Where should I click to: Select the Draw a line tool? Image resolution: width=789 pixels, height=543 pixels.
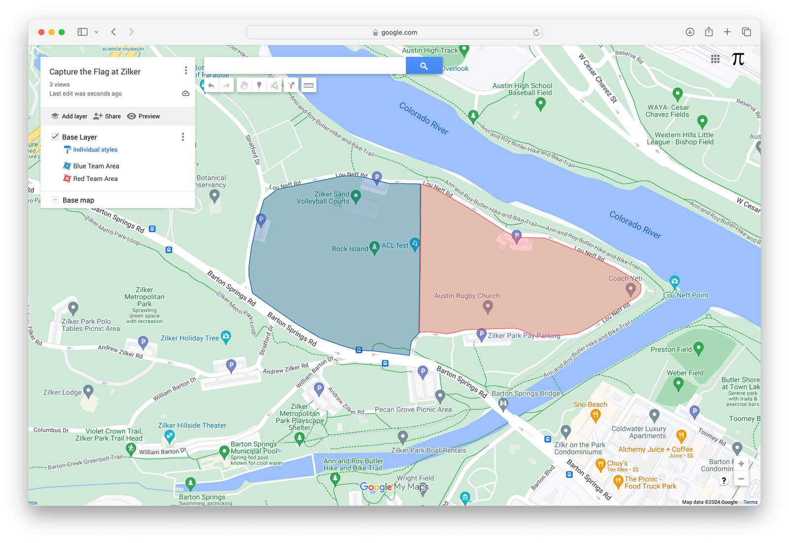pyautogui.click(x=275, y=86)
